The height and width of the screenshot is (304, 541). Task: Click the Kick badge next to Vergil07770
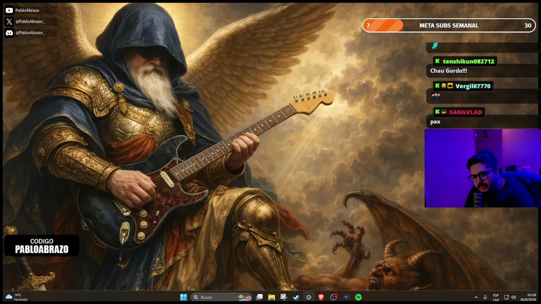pyautogui.click(x=437, y=86)
